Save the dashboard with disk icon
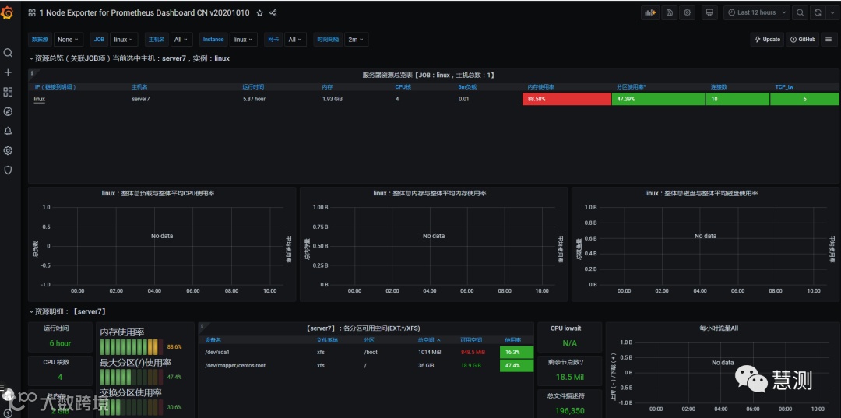 click(x=670, y=13)
